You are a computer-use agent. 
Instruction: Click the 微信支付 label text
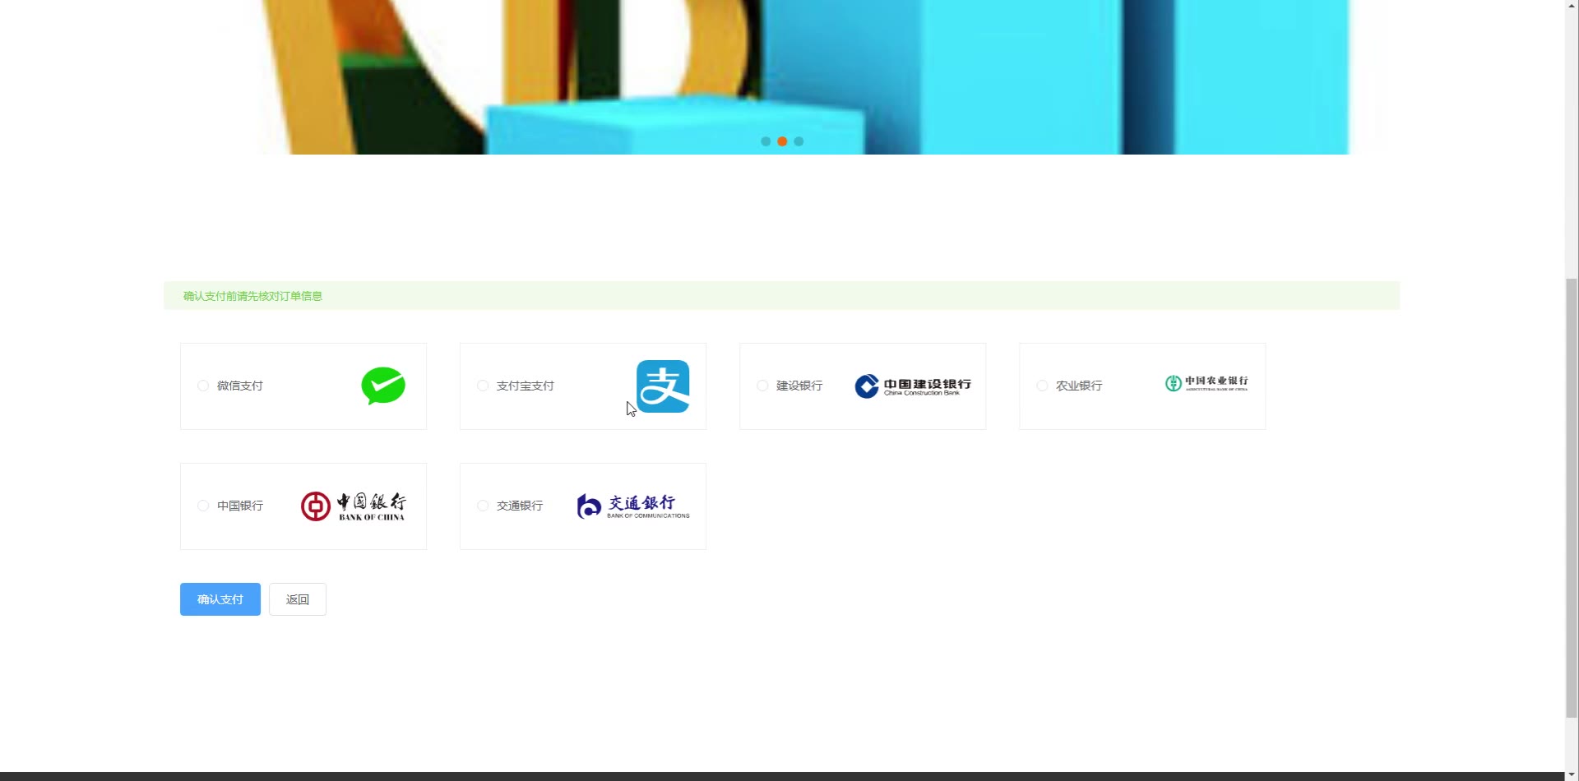240,386
